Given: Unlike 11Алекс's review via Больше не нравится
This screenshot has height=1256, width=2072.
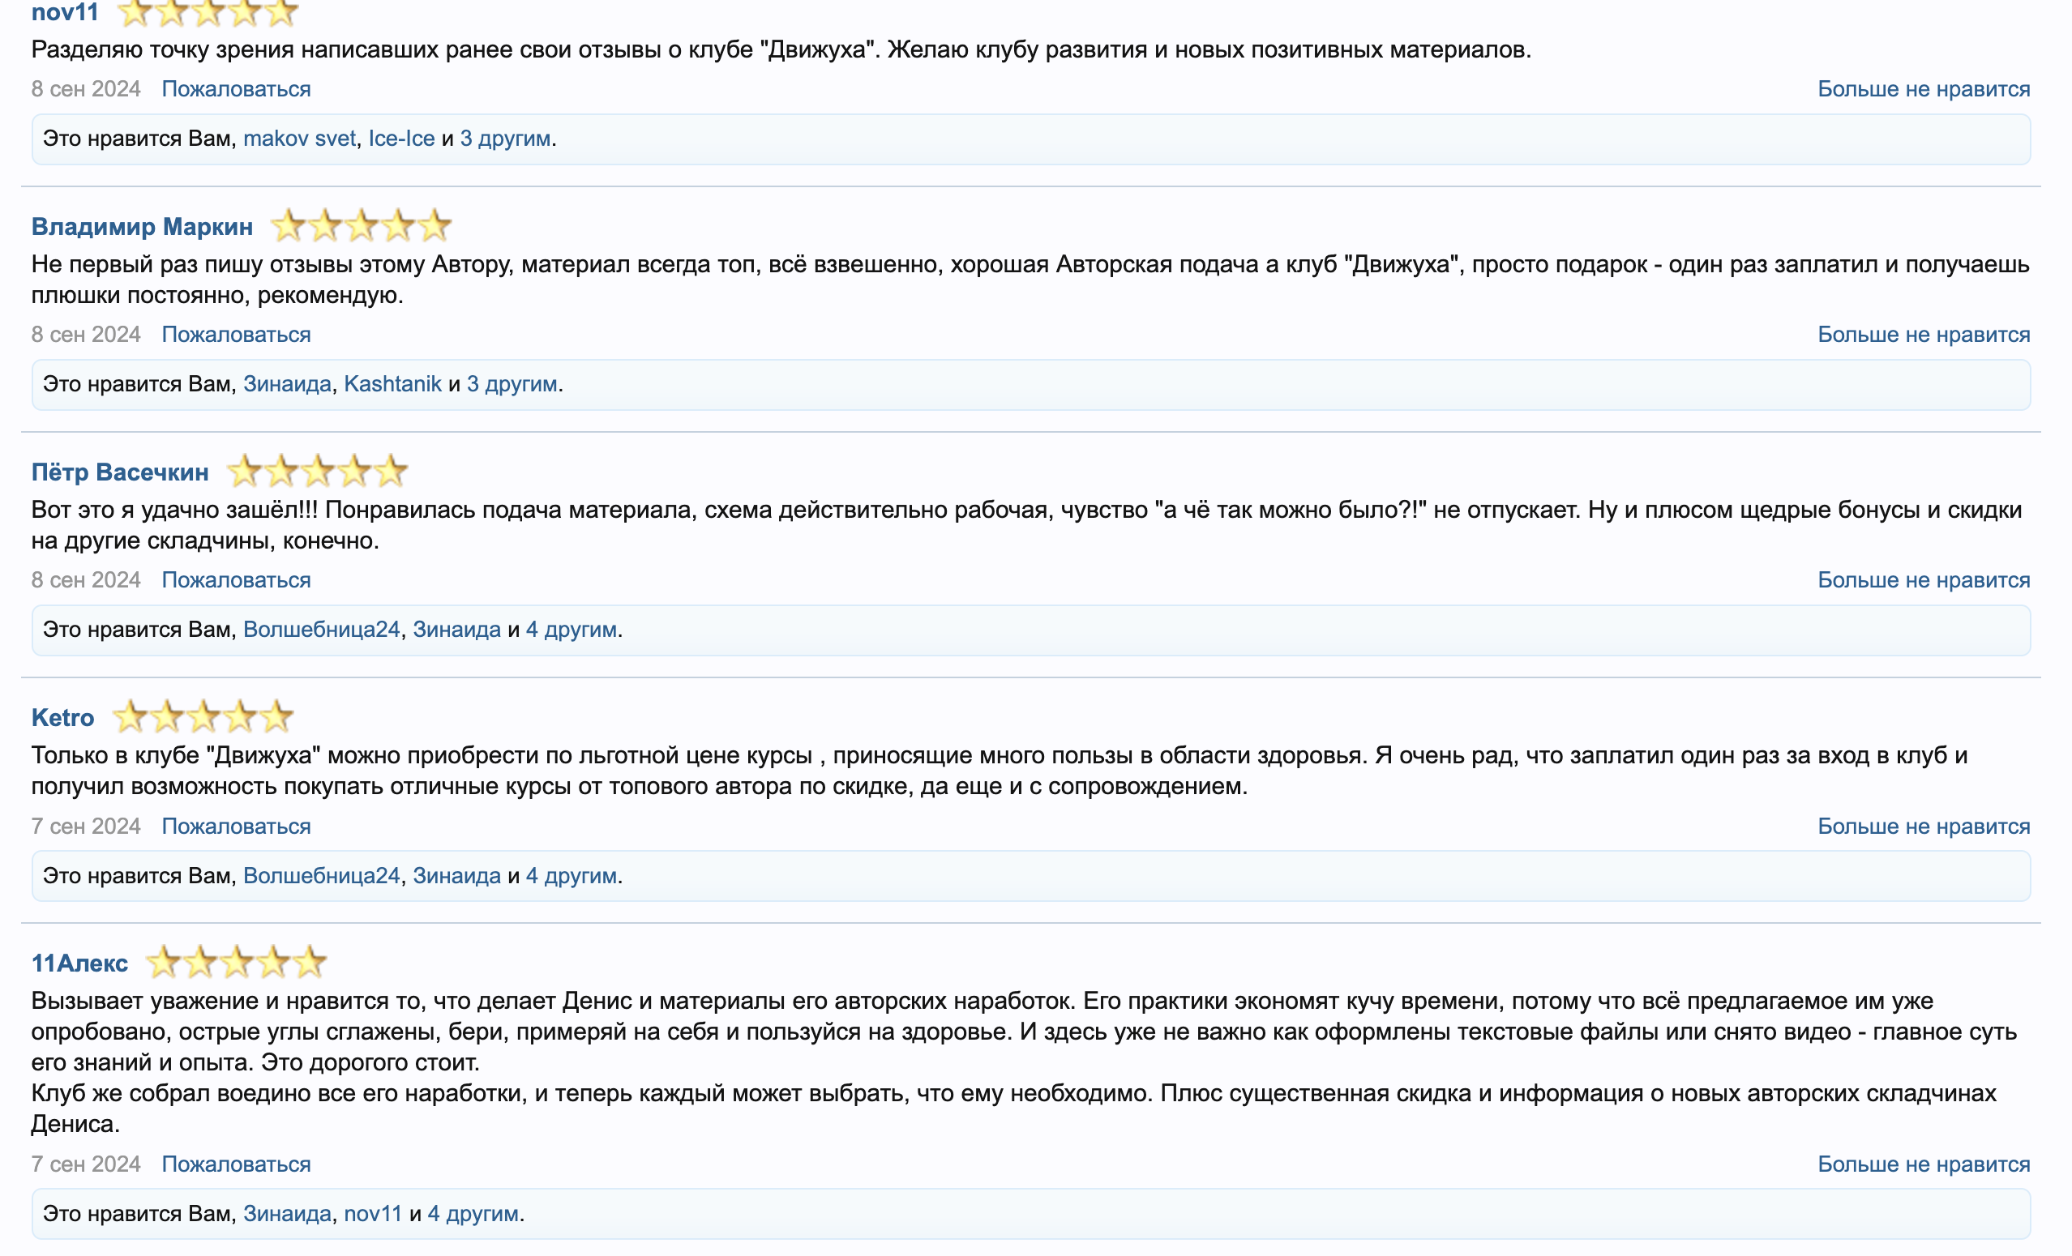Looking at the screenshot, I should 1923,1164.
